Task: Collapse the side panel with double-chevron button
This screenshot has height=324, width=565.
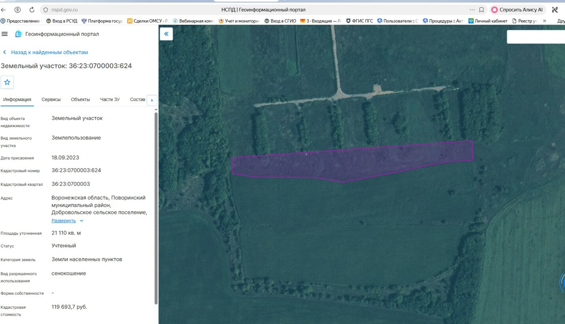Action: (x=166, y=34)
